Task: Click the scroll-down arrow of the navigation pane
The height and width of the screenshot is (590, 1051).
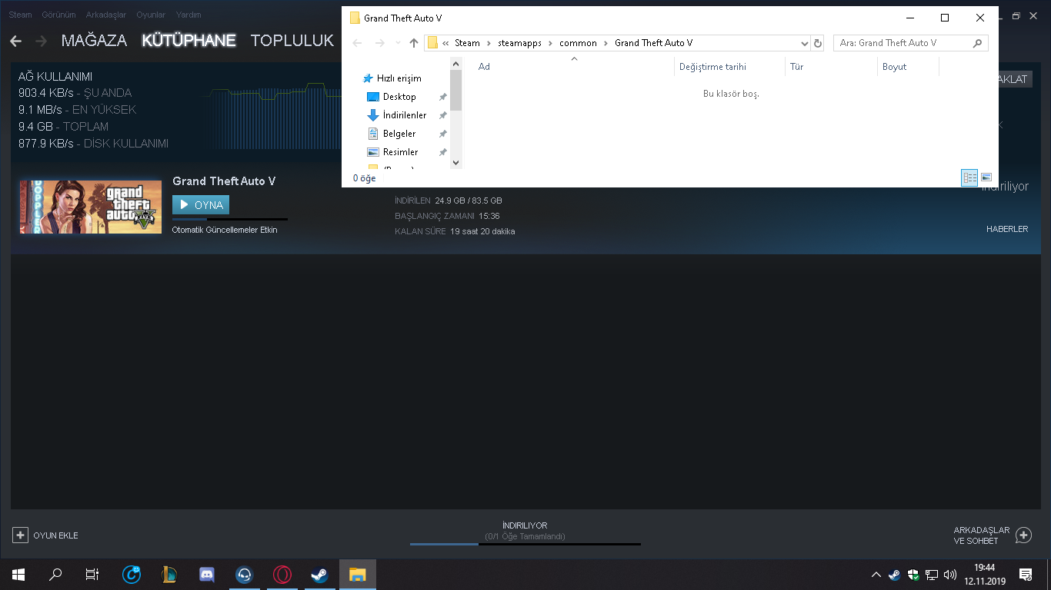Action: pyautogui.click(x=456, y=162)
